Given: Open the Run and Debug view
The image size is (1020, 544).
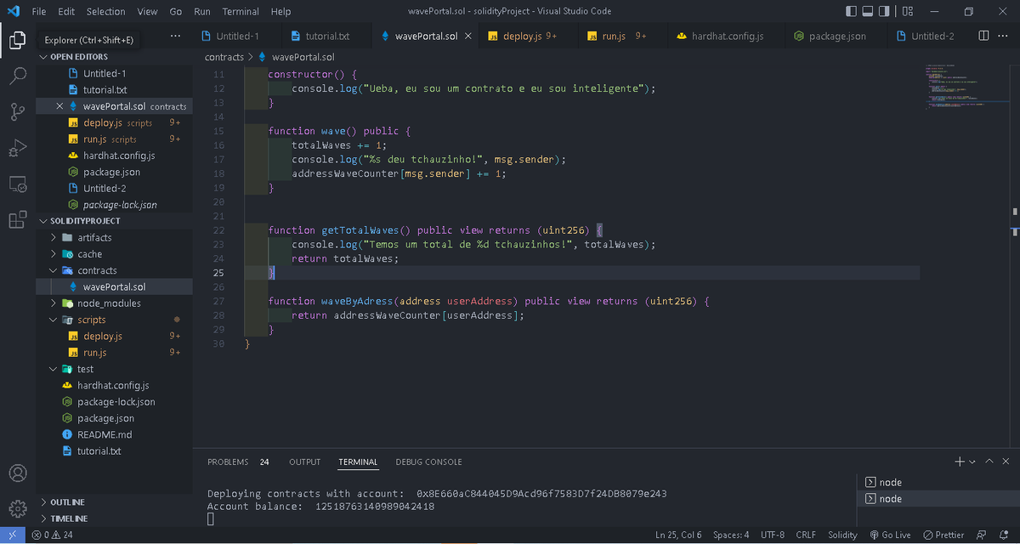Looking at the screenshot, I should click(x=18, y=148).
